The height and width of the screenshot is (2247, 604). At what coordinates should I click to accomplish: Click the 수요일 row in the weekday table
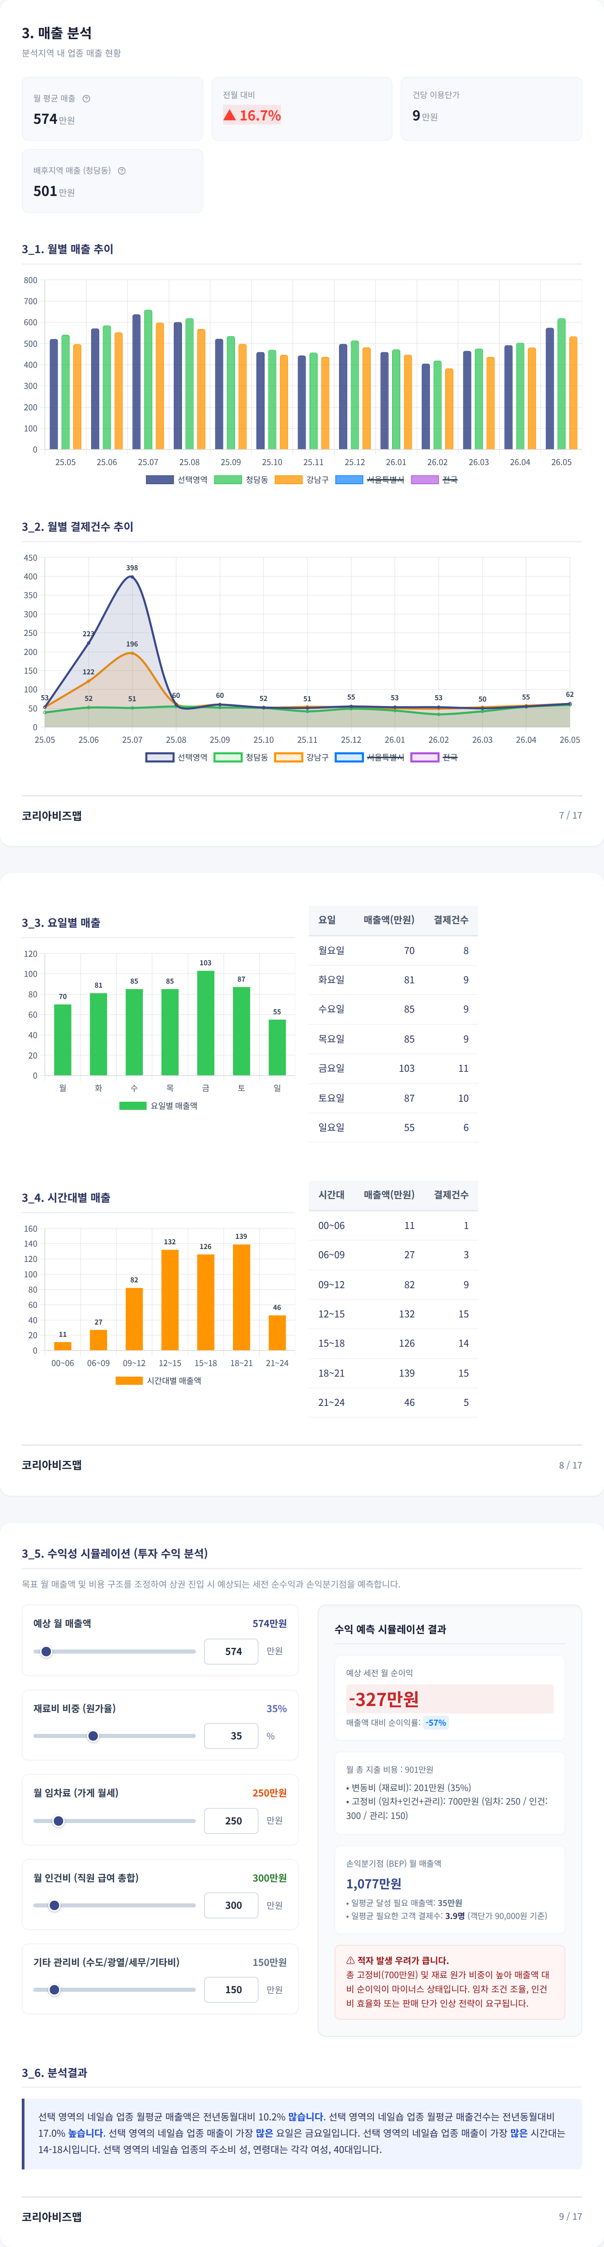(393, 1009)
